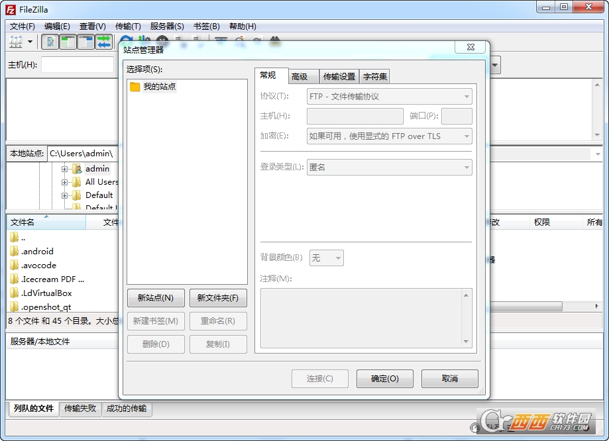Click the 取消 button
The height and width of the screenshot is (441, 609).
[x=450, y=379]
